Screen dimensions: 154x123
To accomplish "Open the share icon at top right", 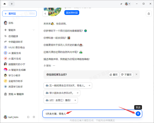I will click(149, 14).
